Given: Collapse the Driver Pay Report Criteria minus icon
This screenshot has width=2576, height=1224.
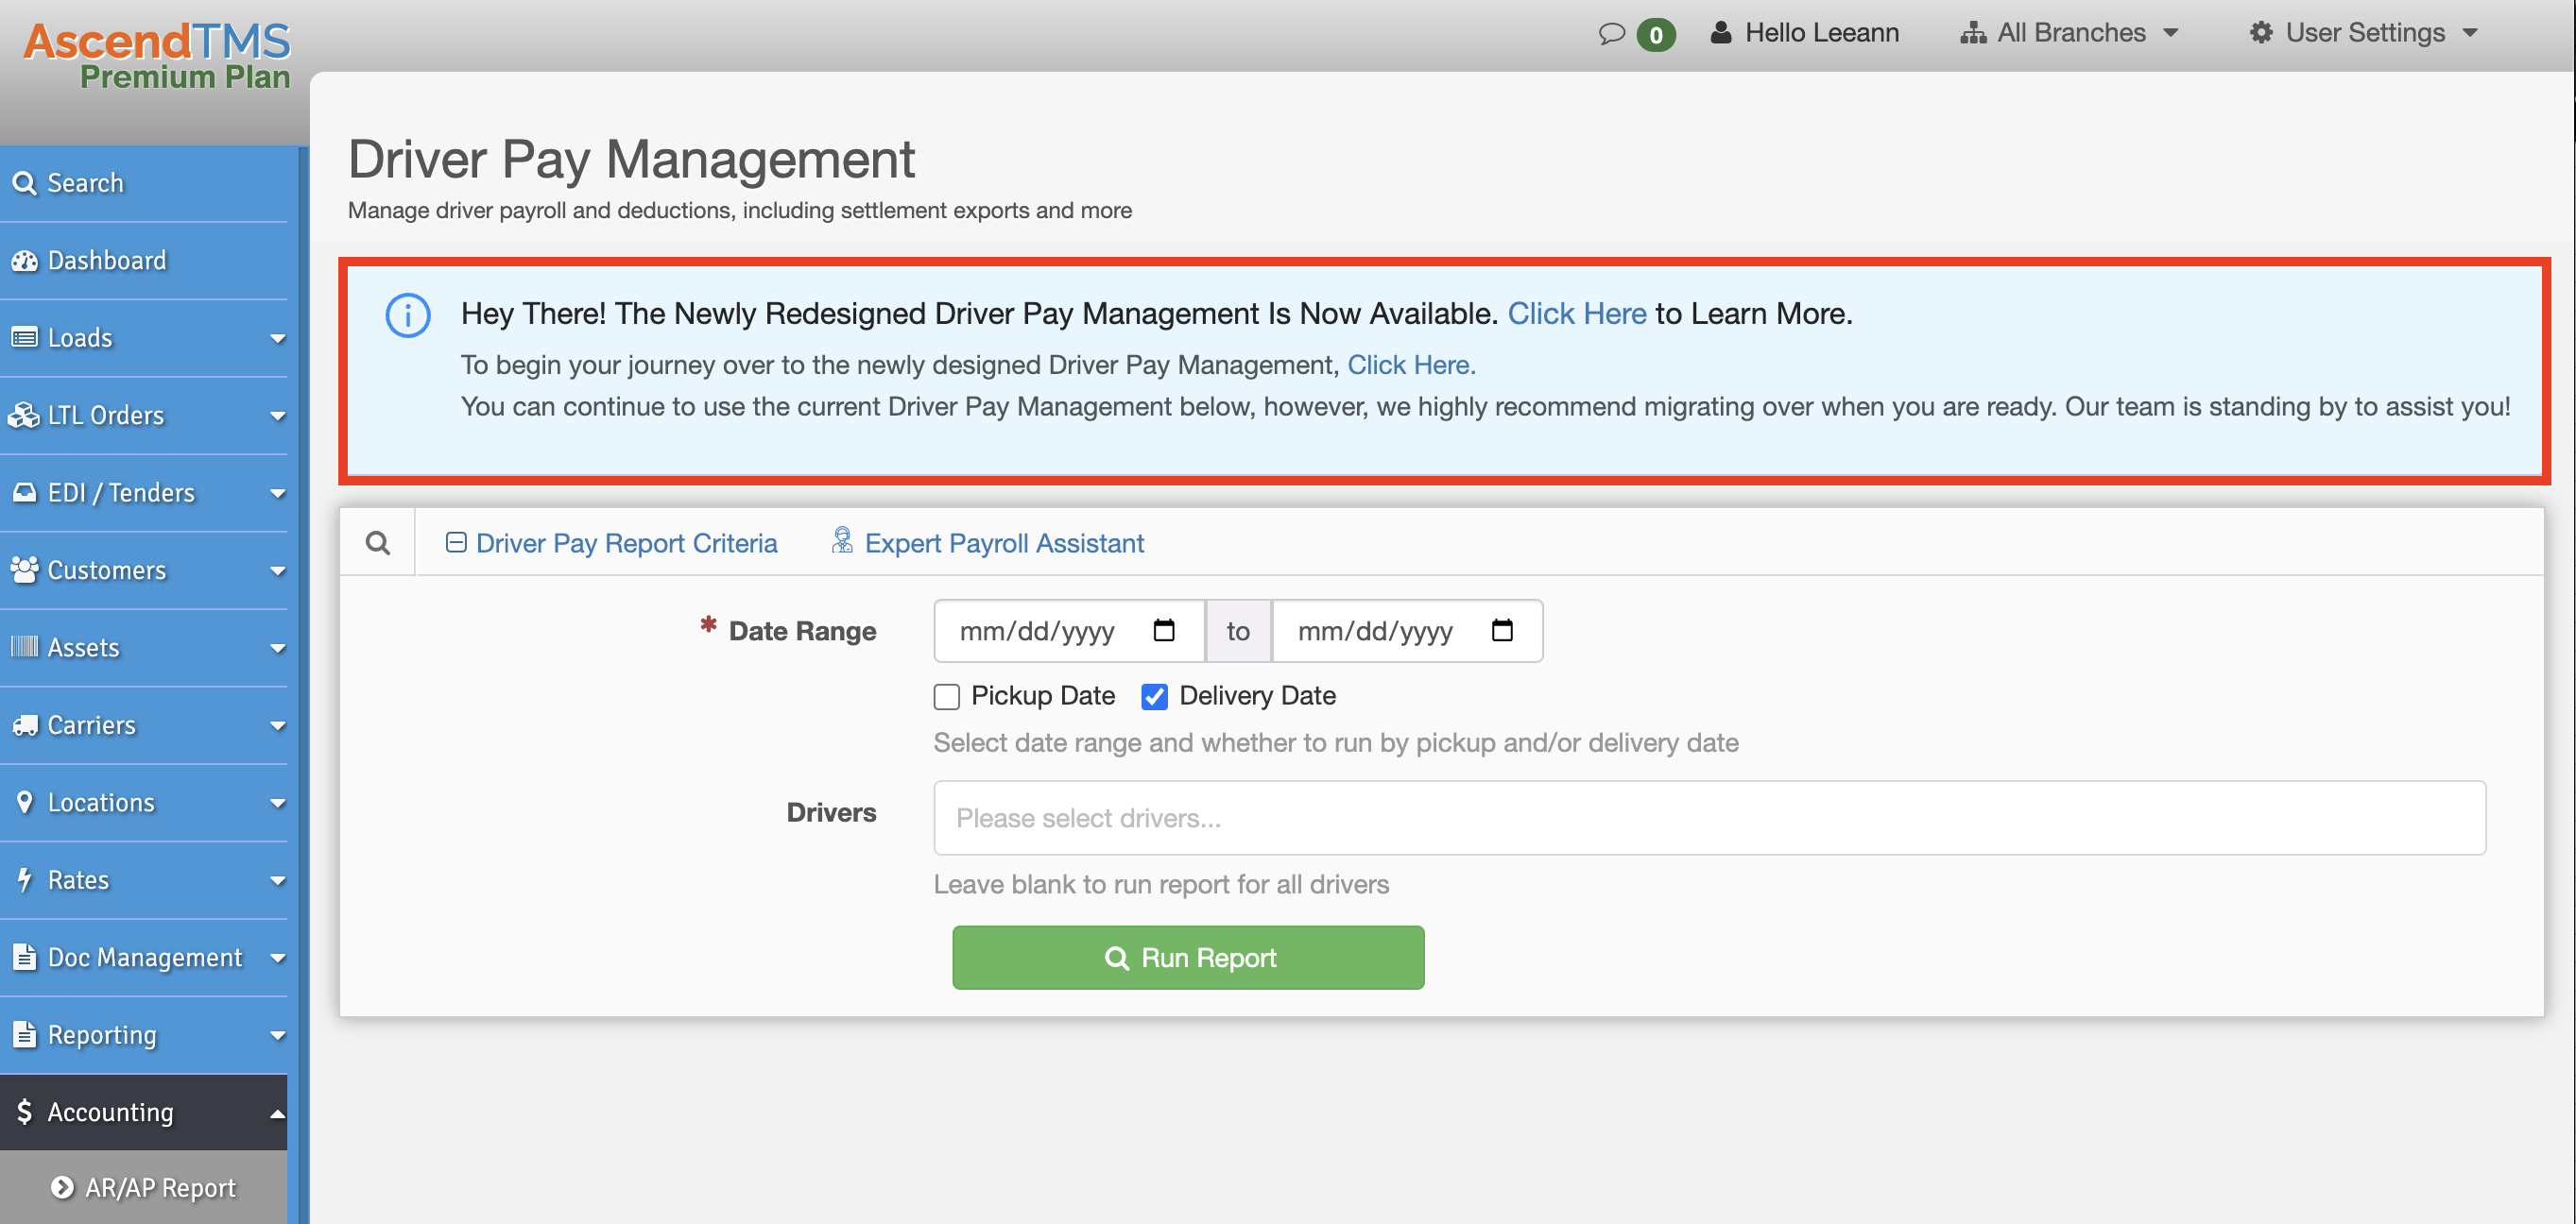Looking at the screenshot, I should [456, 542].
